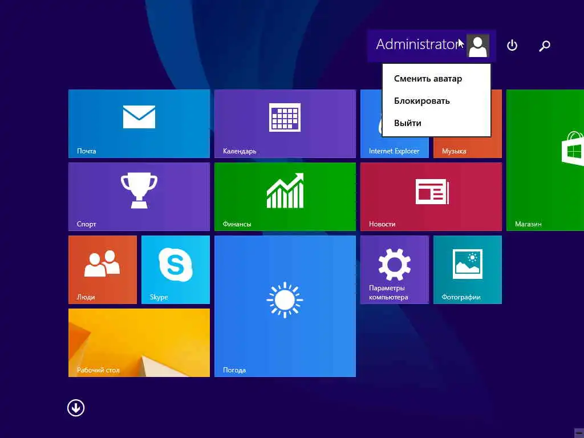Launch the Skype tile
584x438 pixels.
176,270
